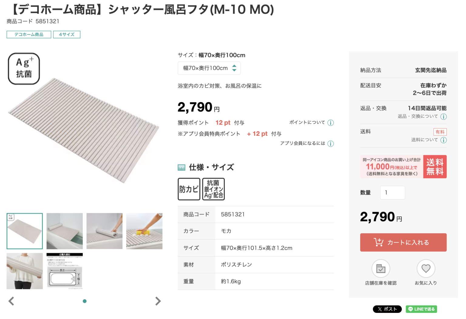This screenshot has height=319, width=466.
Task: Click the 店舗在庫を確認 store inventory icon
Action: 380,268
